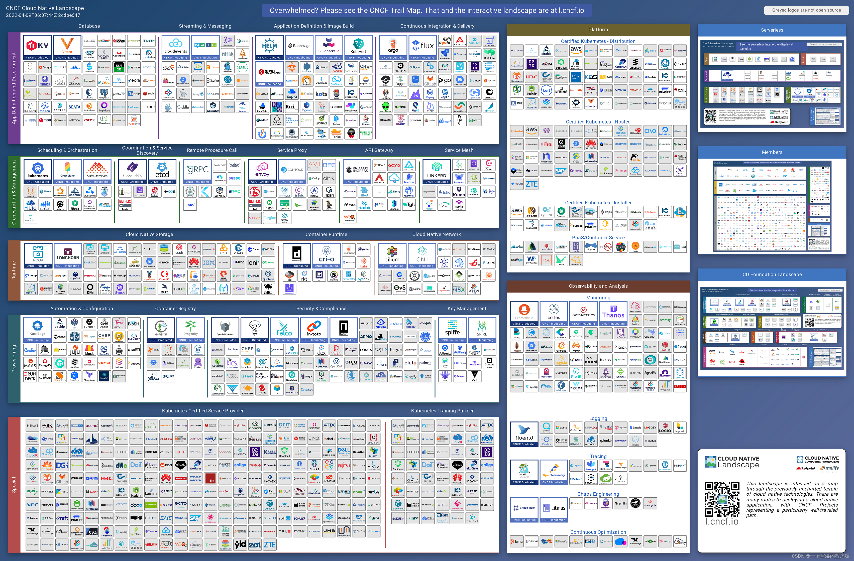The height and width of the screenshot is (561, 854).
Task: Click the Falco security project tile
Action: click(284, 329)
